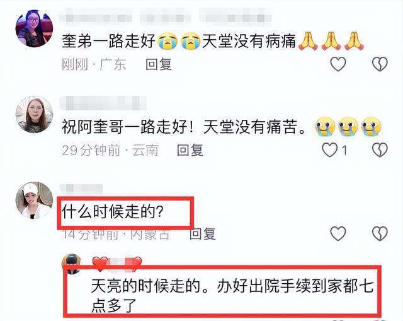Viewport: 403px width, 321px height.
Task: Select the comment text "什么时候走的?"
Action: (x=113, y=213)
